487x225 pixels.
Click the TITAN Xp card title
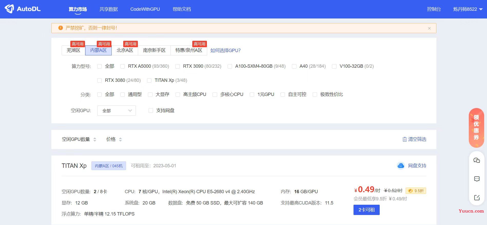click(x=74, y=166)
